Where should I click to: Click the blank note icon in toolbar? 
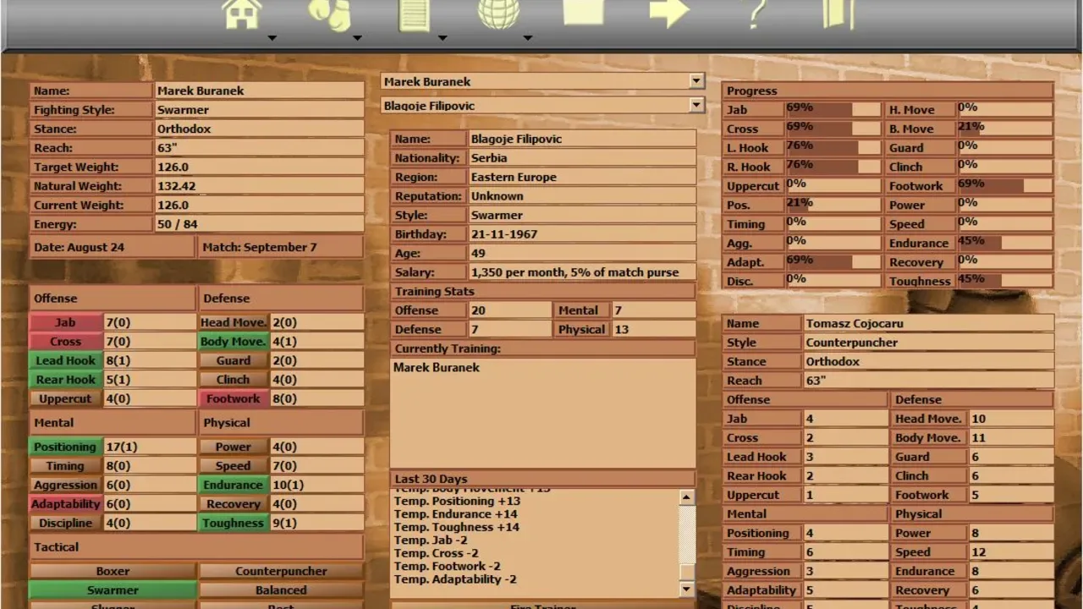584,13
